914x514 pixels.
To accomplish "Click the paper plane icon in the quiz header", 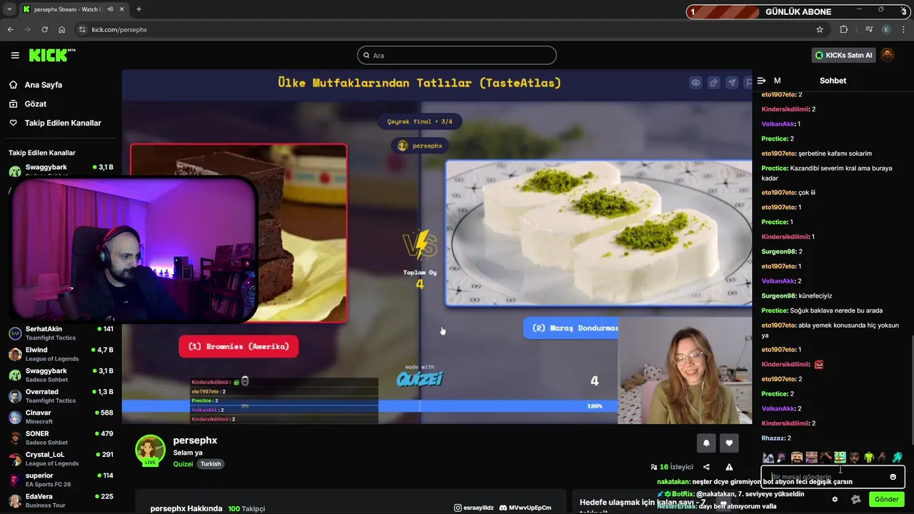I will pyautogui.click(x=732, y=83).
